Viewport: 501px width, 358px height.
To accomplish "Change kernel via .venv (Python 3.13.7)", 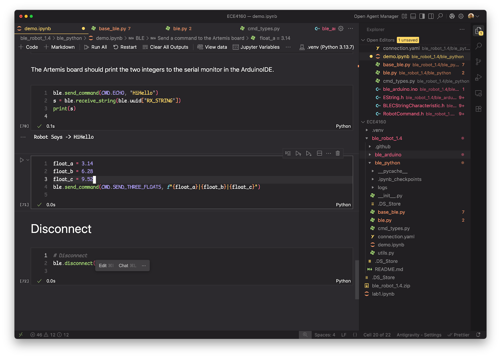I will pyautogui.click(x=326, y=47).
